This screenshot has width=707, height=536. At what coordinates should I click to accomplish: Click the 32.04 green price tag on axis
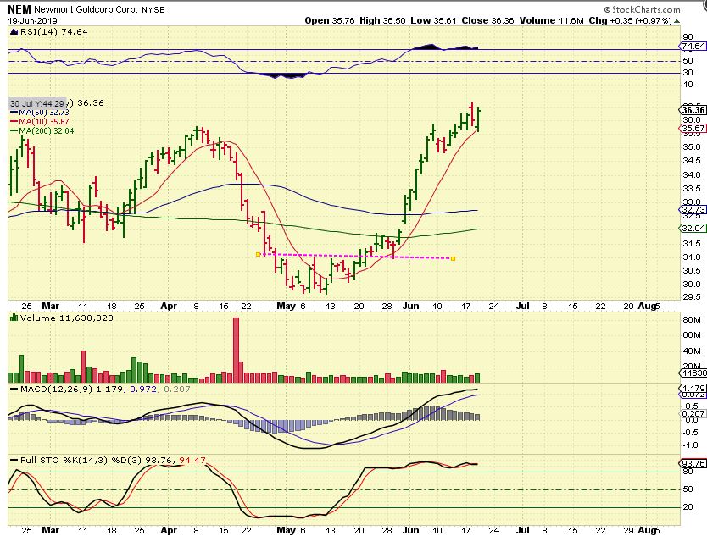[x=693, y=229]
